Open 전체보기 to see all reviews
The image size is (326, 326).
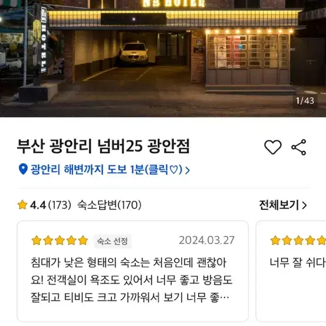pos(279,205)
